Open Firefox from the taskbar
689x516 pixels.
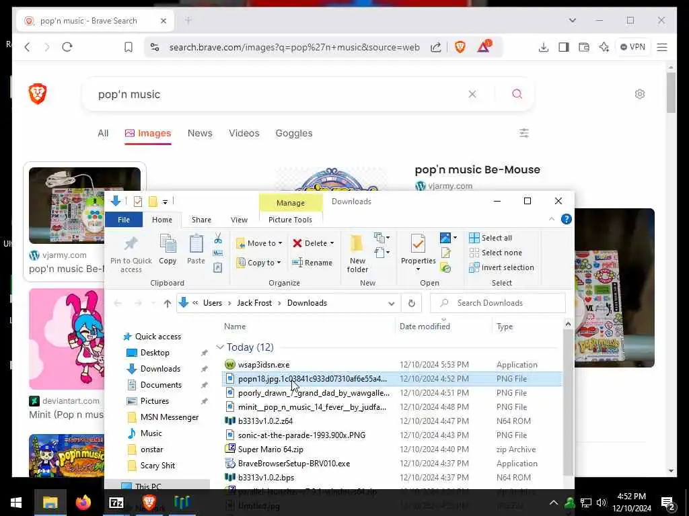coord(83,503)
